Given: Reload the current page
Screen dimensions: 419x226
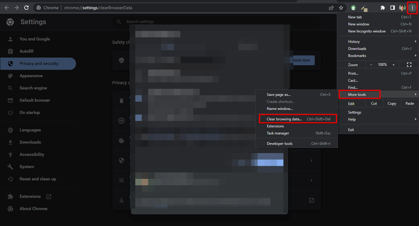Looking at the screenshot, I should click(x=26, y=8).
